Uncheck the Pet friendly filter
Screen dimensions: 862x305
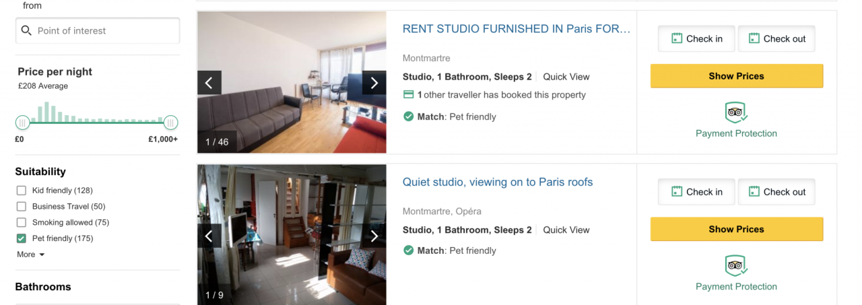click(x=22, y=238)
